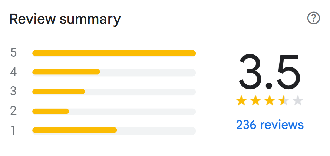Click the third yellow rating star
This screenshot has height=156, width=330.
point(270,100)
